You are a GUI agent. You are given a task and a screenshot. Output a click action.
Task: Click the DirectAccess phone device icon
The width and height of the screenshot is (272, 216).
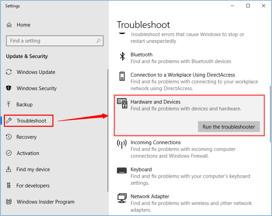[x=122, y=76]
